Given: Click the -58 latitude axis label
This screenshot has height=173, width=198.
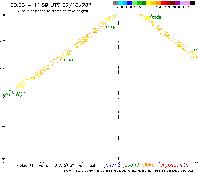Looking at the screenshot, I should tap(2, 127).
